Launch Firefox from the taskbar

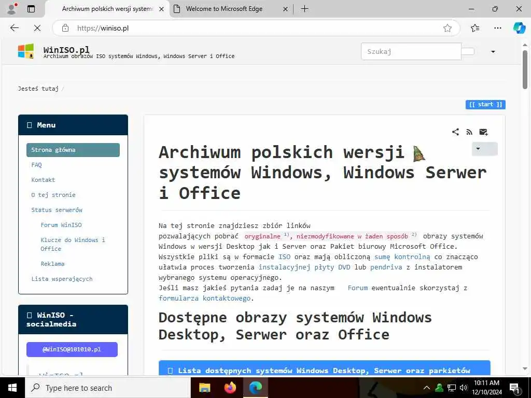pos(230,388)
